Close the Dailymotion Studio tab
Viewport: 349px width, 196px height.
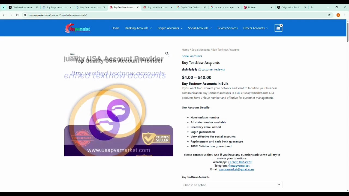(305, 7)
